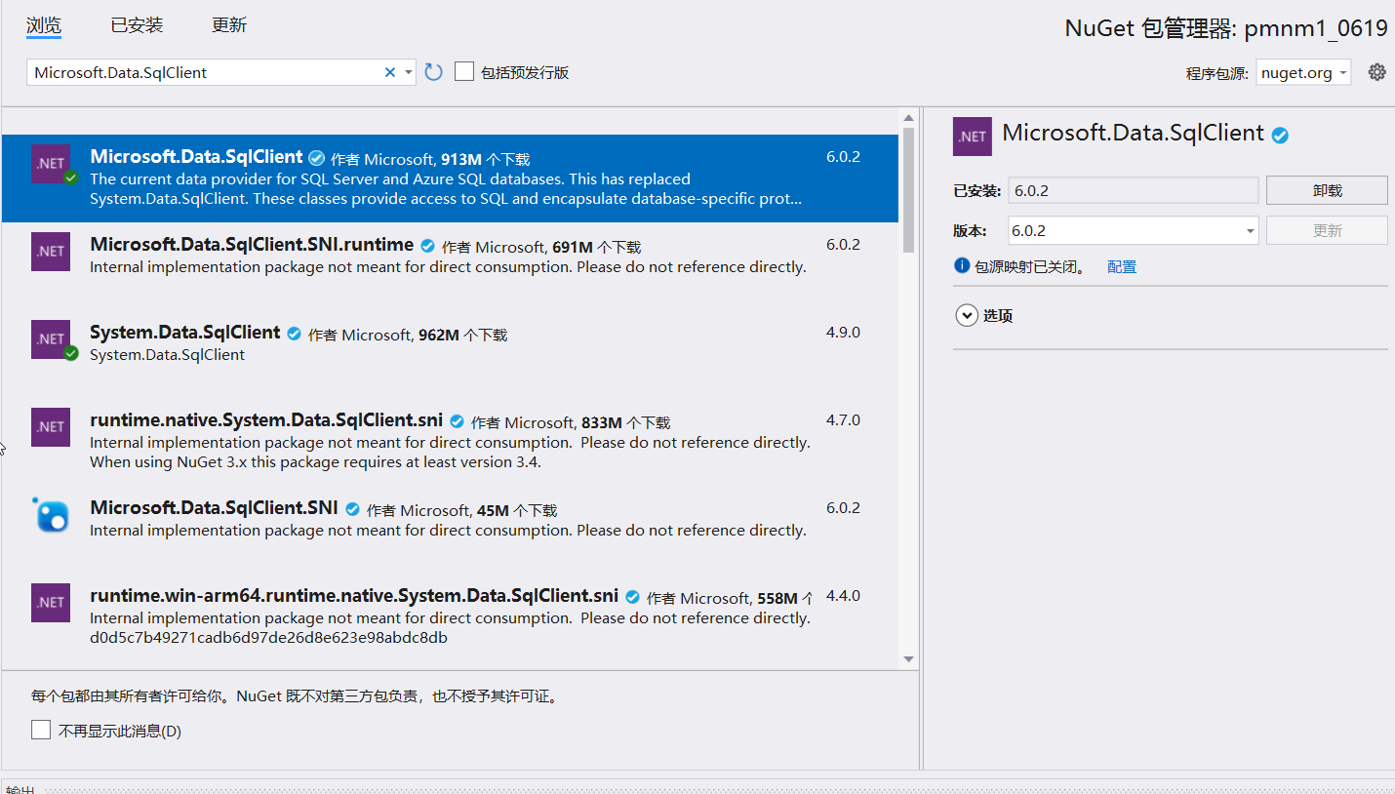
Task: Click version 4.7.0 in the package list
Action: coord(843,419)
